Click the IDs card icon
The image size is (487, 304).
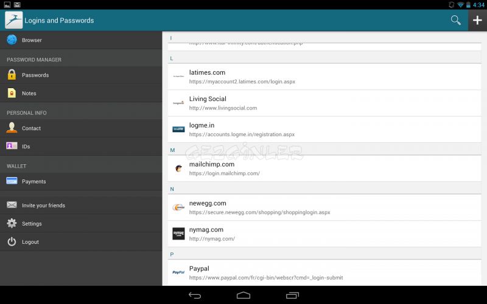[12, 146]
